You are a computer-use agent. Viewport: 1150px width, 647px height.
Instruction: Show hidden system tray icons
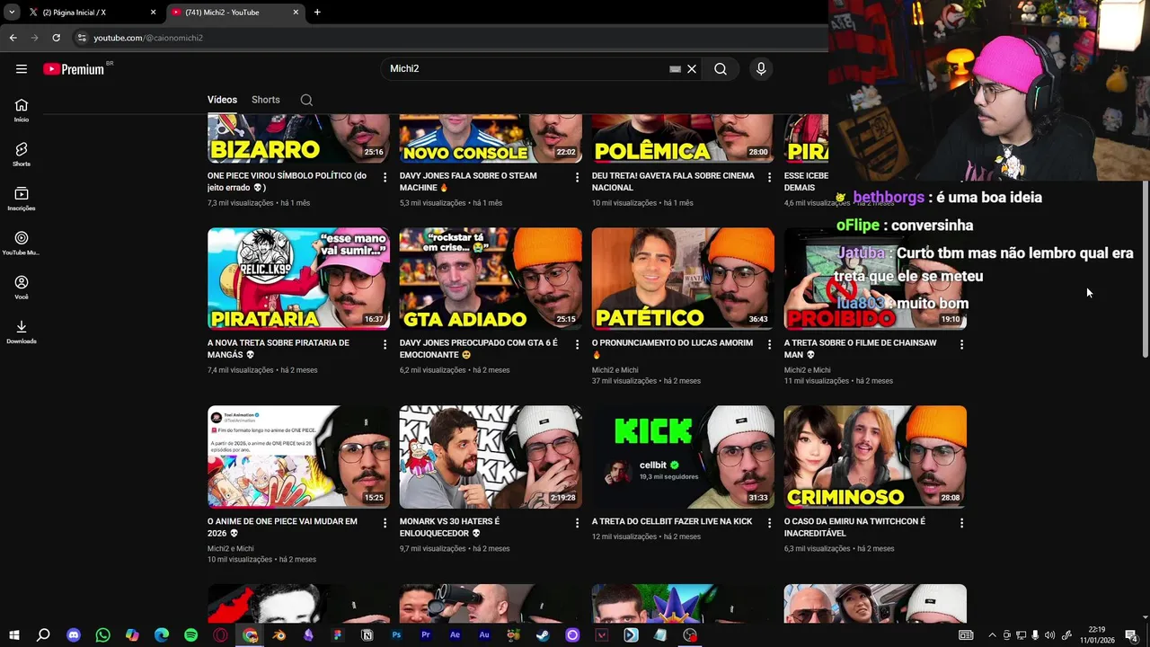[x=992, y=635]
